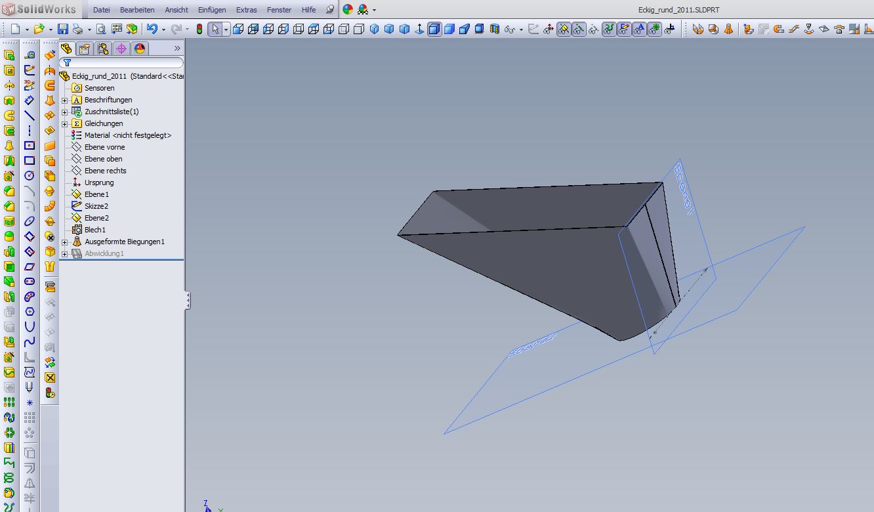
Task: Open the DisplayManager color-ball tab
Action: (x=140, y=49)
